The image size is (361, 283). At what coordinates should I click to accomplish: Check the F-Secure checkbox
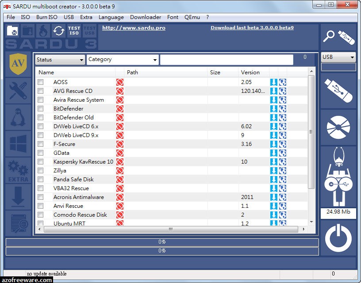41,144
